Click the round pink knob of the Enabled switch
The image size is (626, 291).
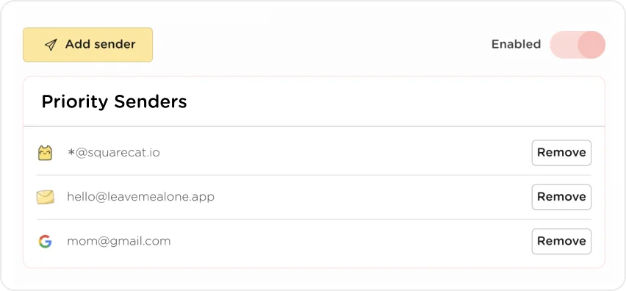[591, 45]
